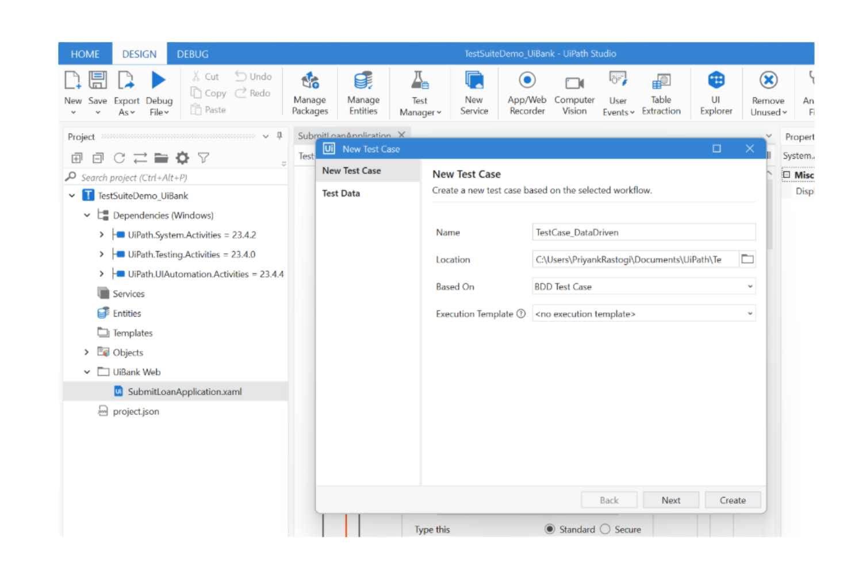Image resolution: width=851 pixels, height=567 pixels.
Task: Click the Next button
Action: [x=670, y=500]
